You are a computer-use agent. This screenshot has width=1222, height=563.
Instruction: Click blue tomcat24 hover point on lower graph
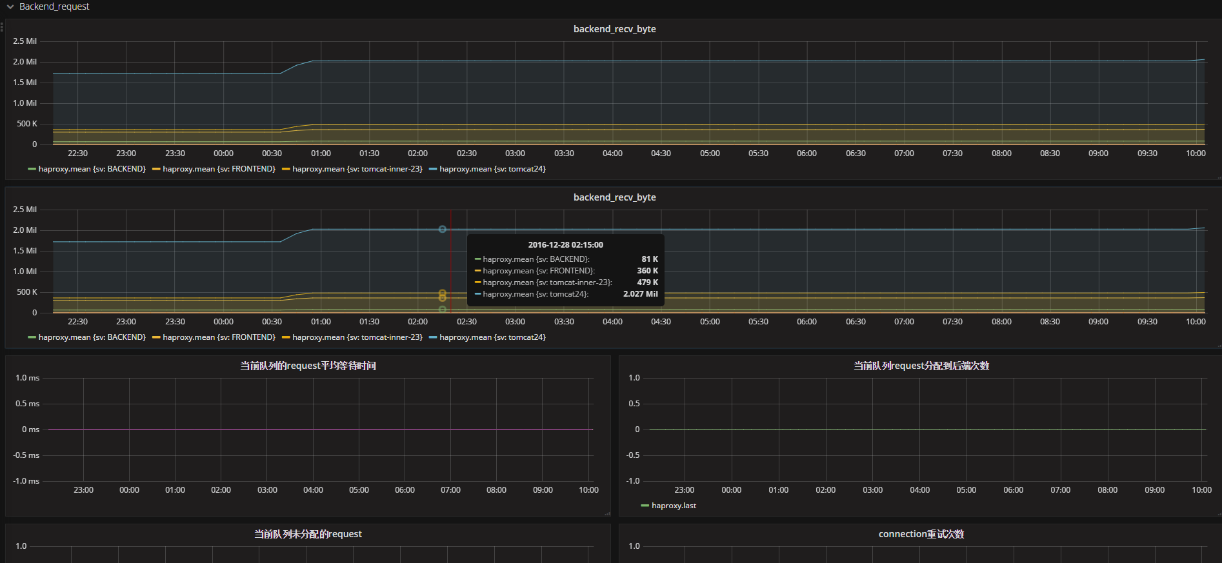coord(442,229)
